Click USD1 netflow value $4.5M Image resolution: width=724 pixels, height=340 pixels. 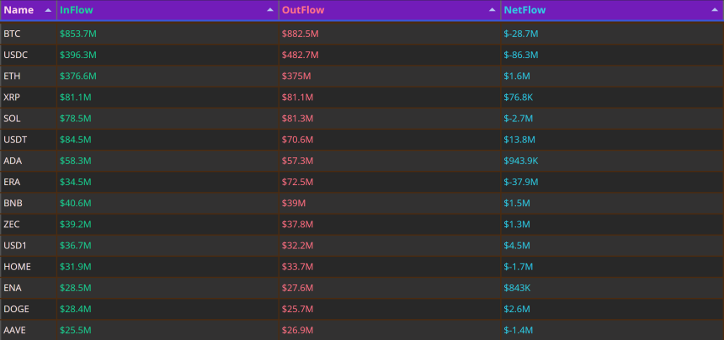tap(517, 246)
